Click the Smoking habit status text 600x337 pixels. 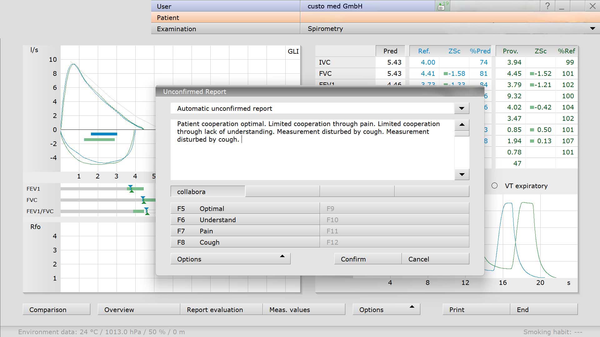click(553, 332)
